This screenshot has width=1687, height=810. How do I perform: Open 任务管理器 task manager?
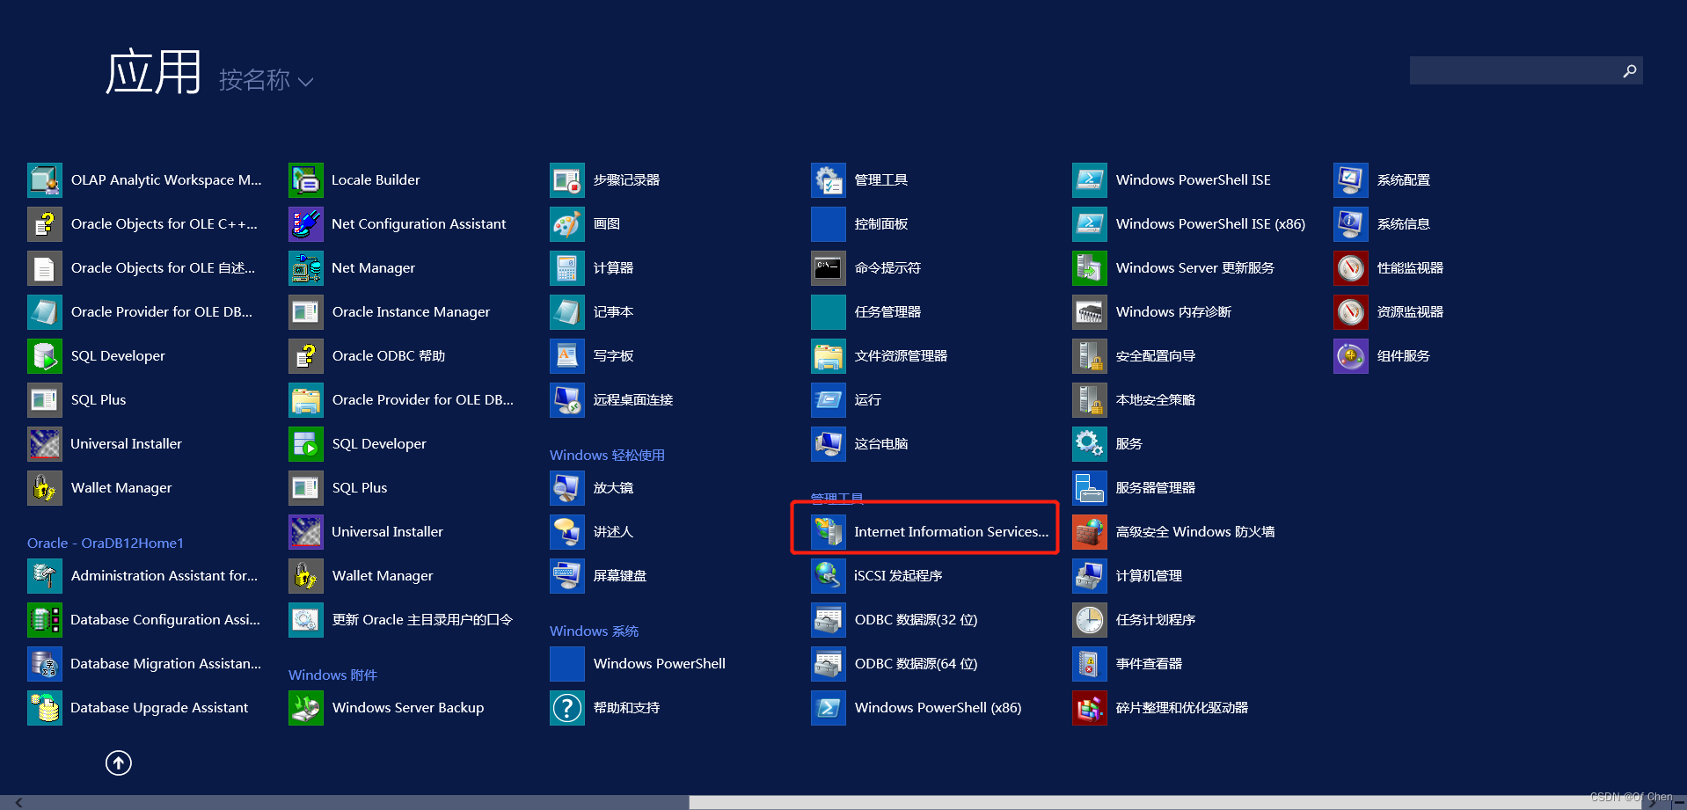coord(866,312)
